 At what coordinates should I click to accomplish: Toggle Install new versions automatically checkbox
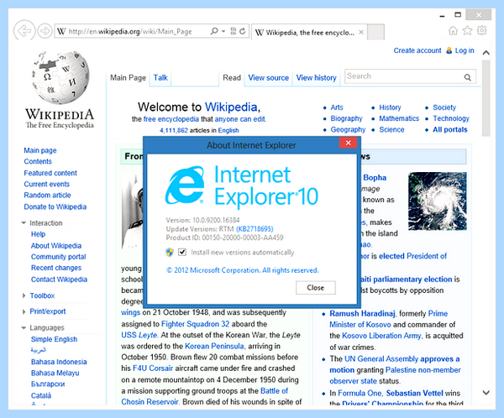click(x=182, y=252)
